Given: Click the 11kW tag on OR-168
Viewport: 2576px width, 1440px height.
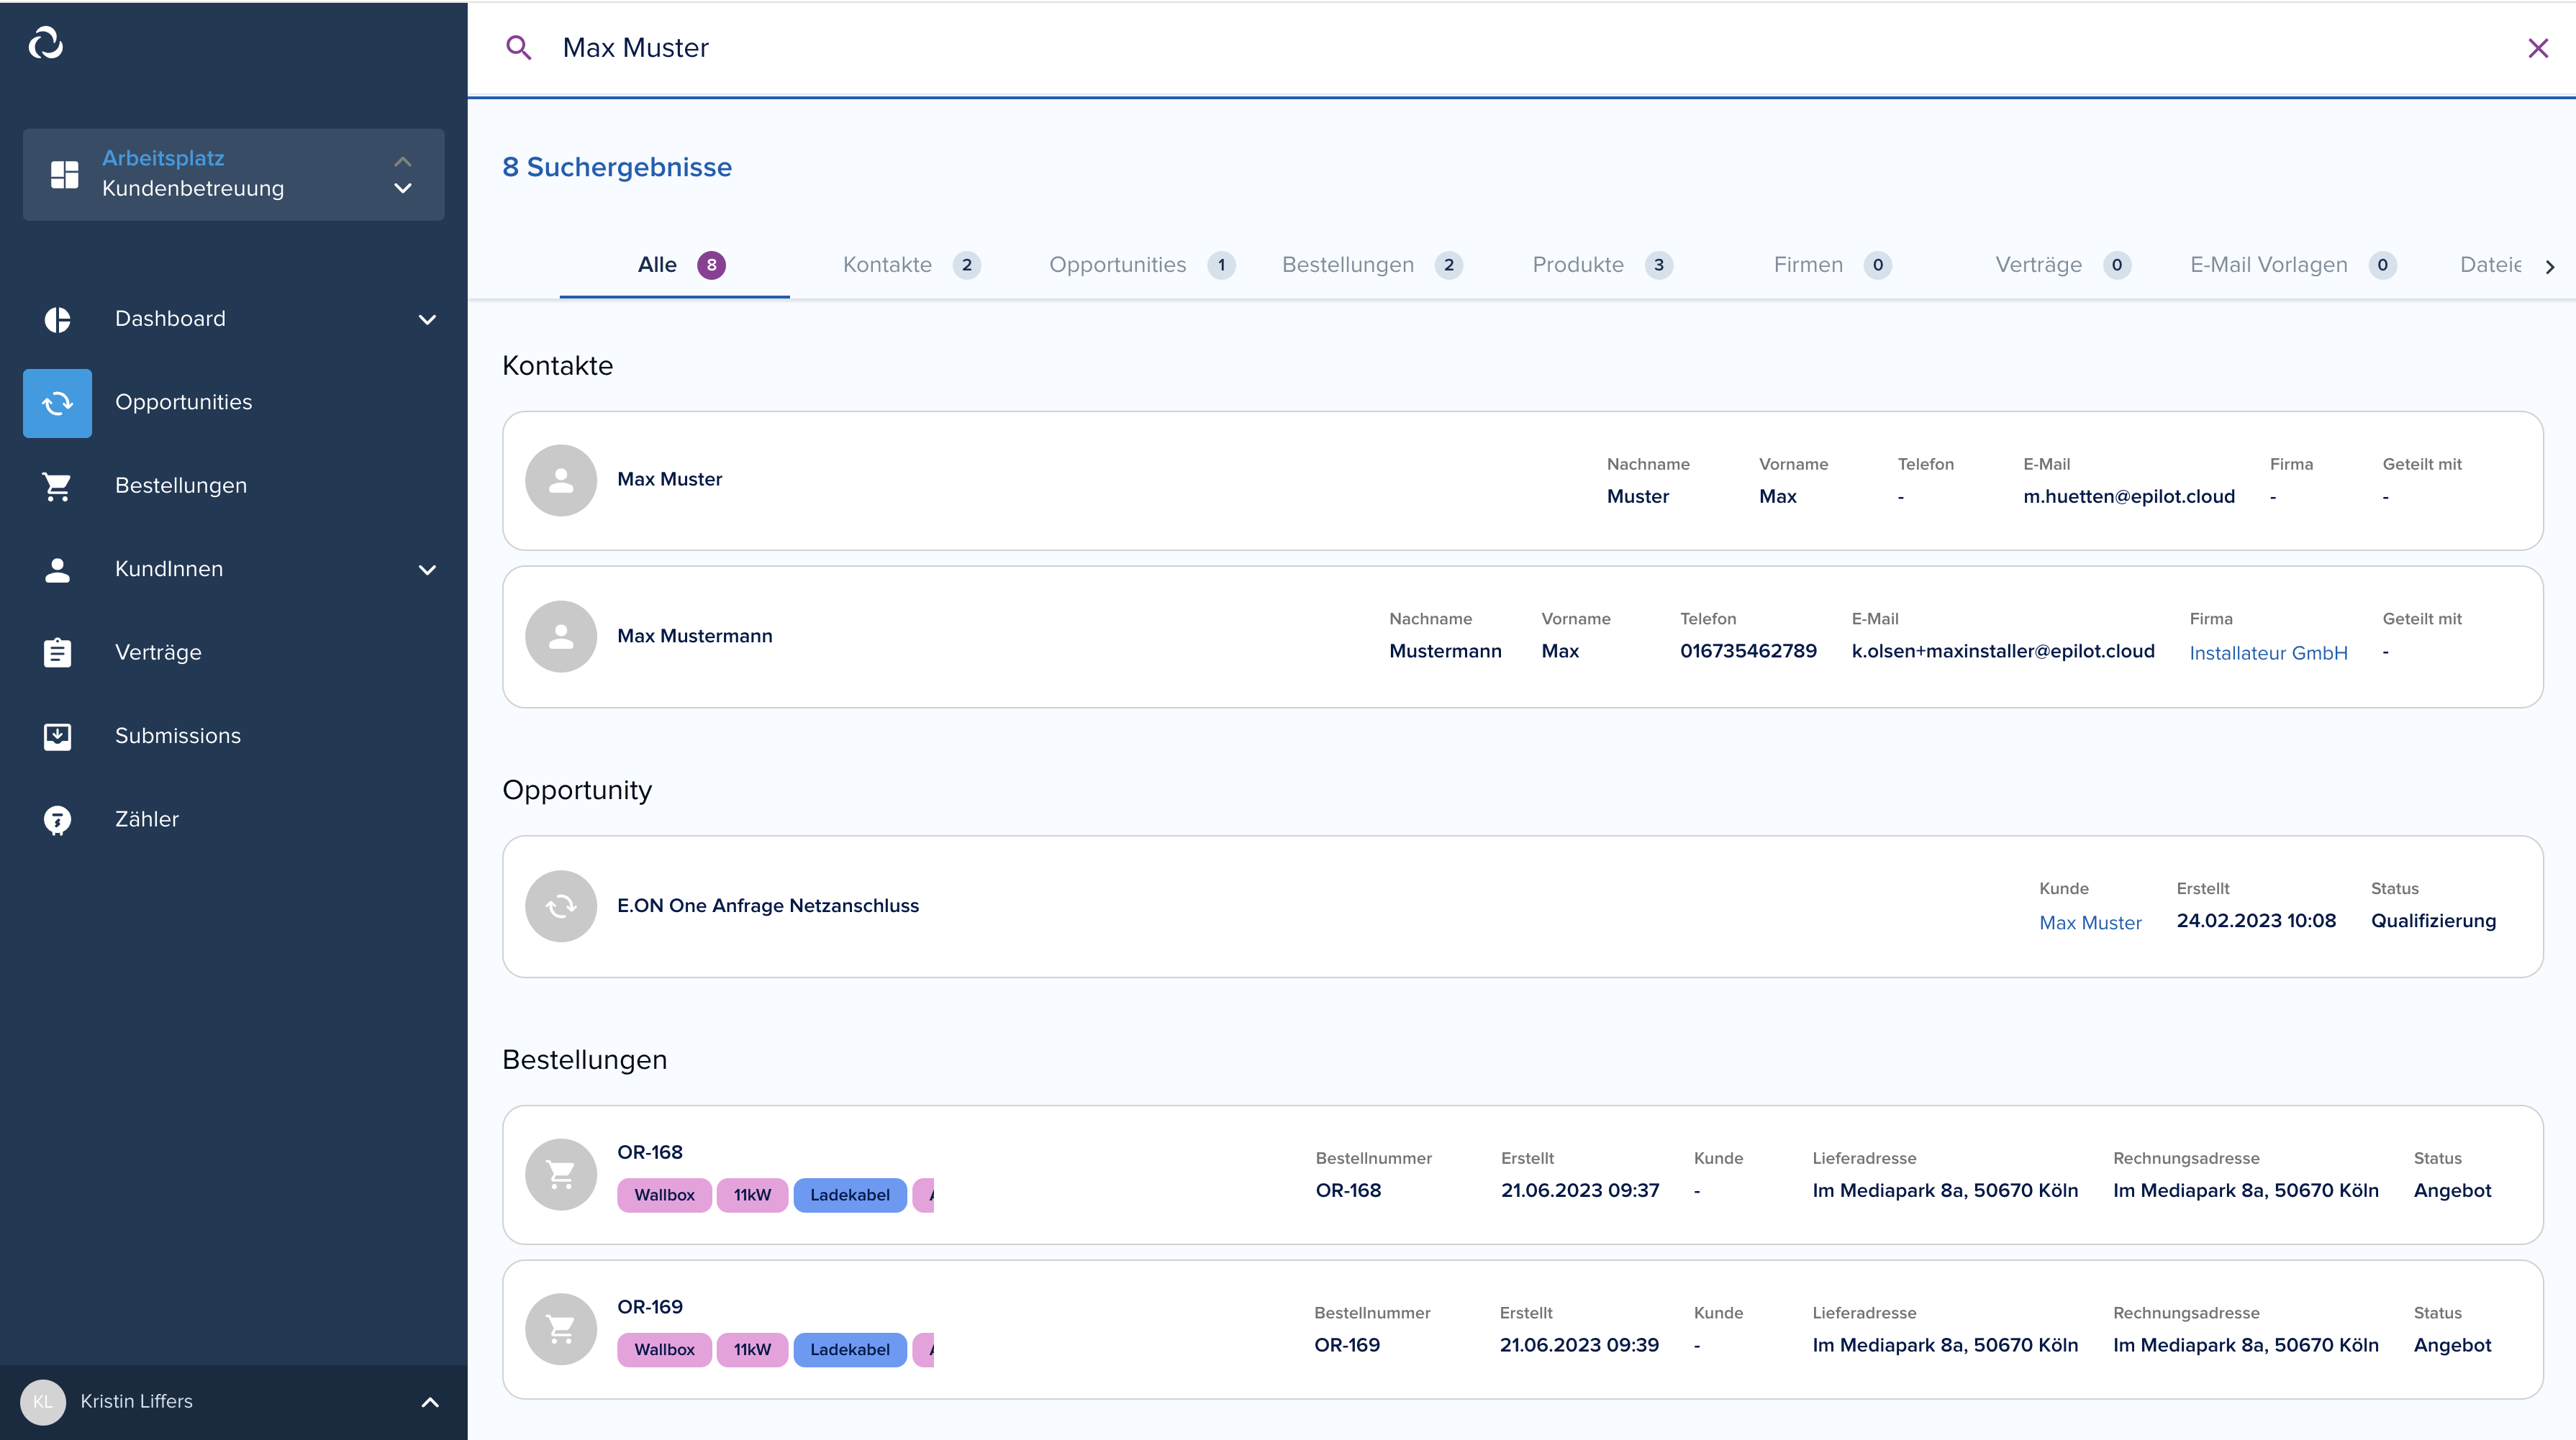Looking at the screenshot, I should (x=752, y=1195).
